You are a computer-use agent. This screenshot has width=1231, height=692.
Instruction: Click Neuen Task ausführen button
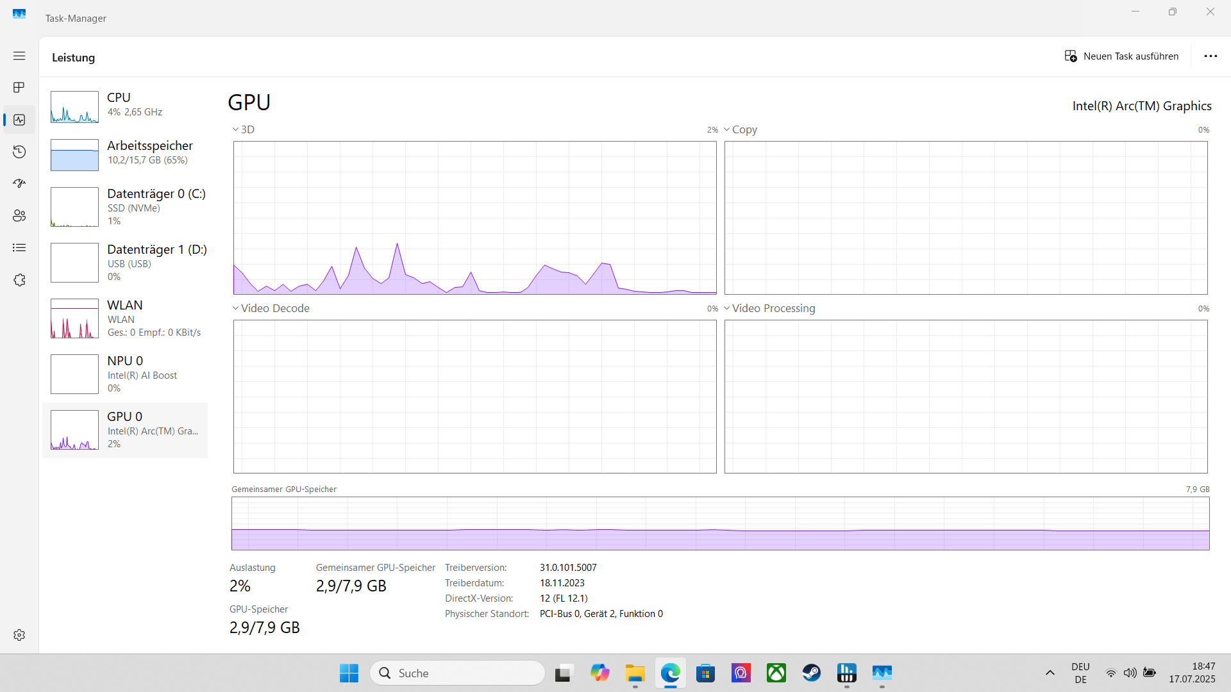click(1121, 56)
